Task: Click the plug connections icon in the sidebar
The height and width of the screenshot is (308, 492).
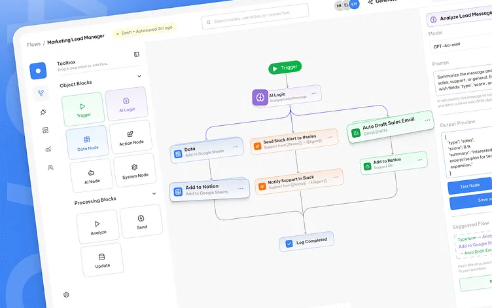Action: 43,112
